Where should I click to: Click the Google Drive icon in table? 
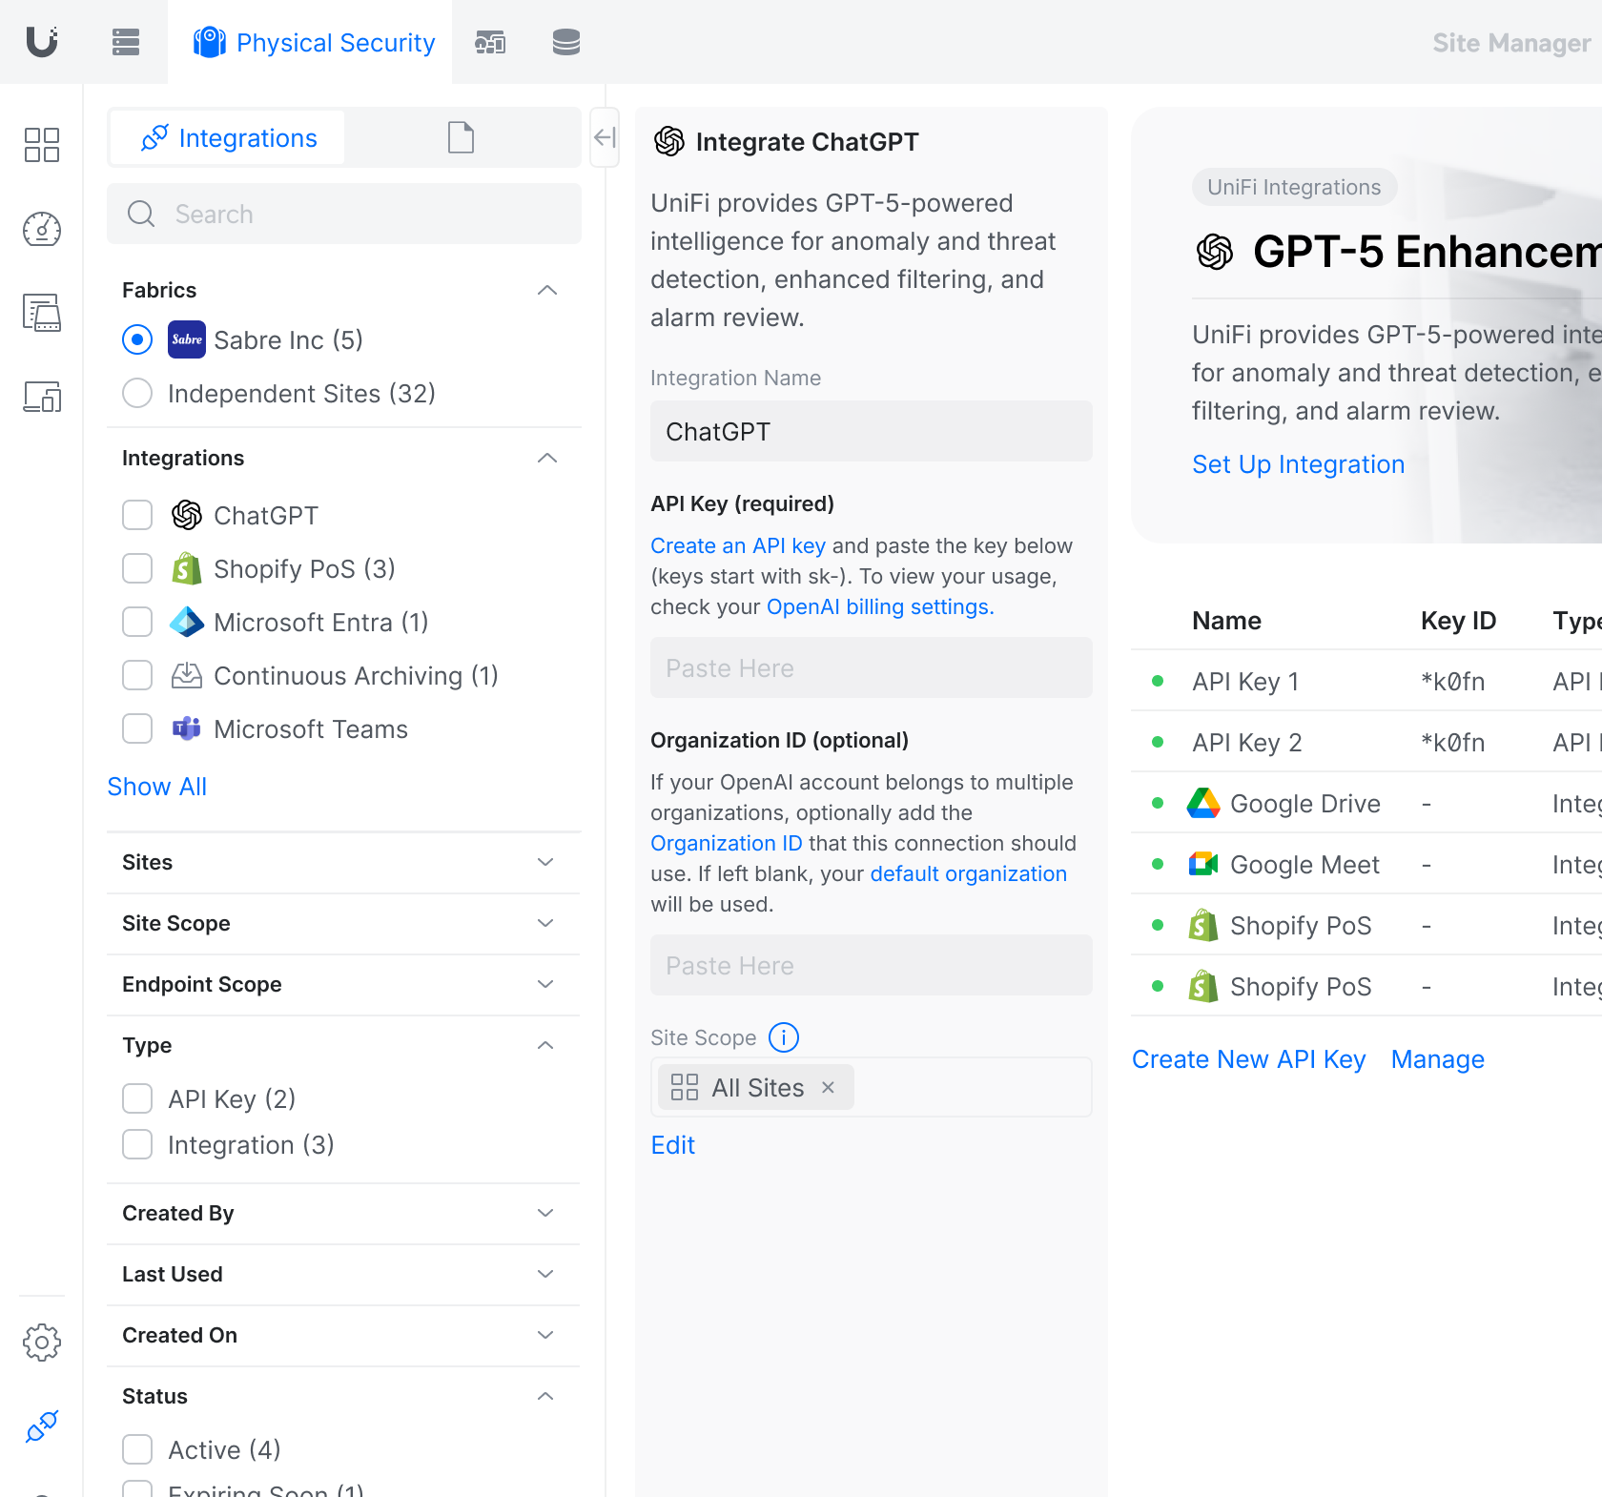1203,803
